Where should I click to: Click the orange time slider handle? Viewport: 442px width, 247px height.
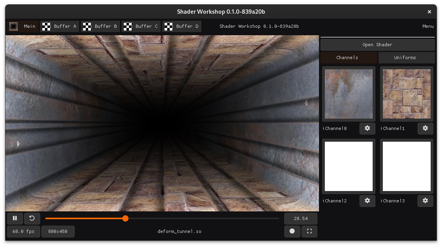[x=125, y=218]
